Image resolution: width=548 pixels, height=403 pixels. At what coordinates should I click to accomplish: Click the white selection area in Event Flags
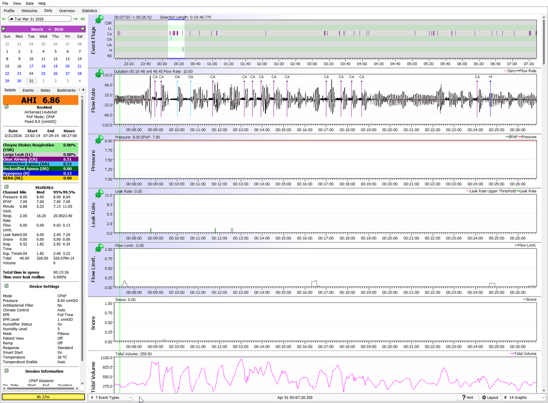(x=176, y=39)
